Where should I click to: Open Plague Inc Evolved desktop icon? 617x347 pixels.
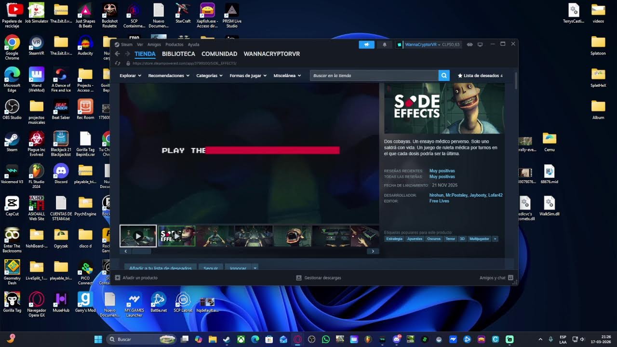pos(37,144)
